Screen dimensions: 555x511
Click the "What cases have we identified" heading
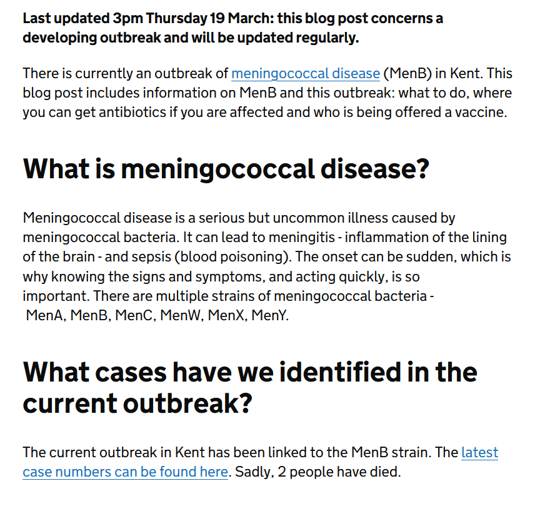click(x=249, y=372)
